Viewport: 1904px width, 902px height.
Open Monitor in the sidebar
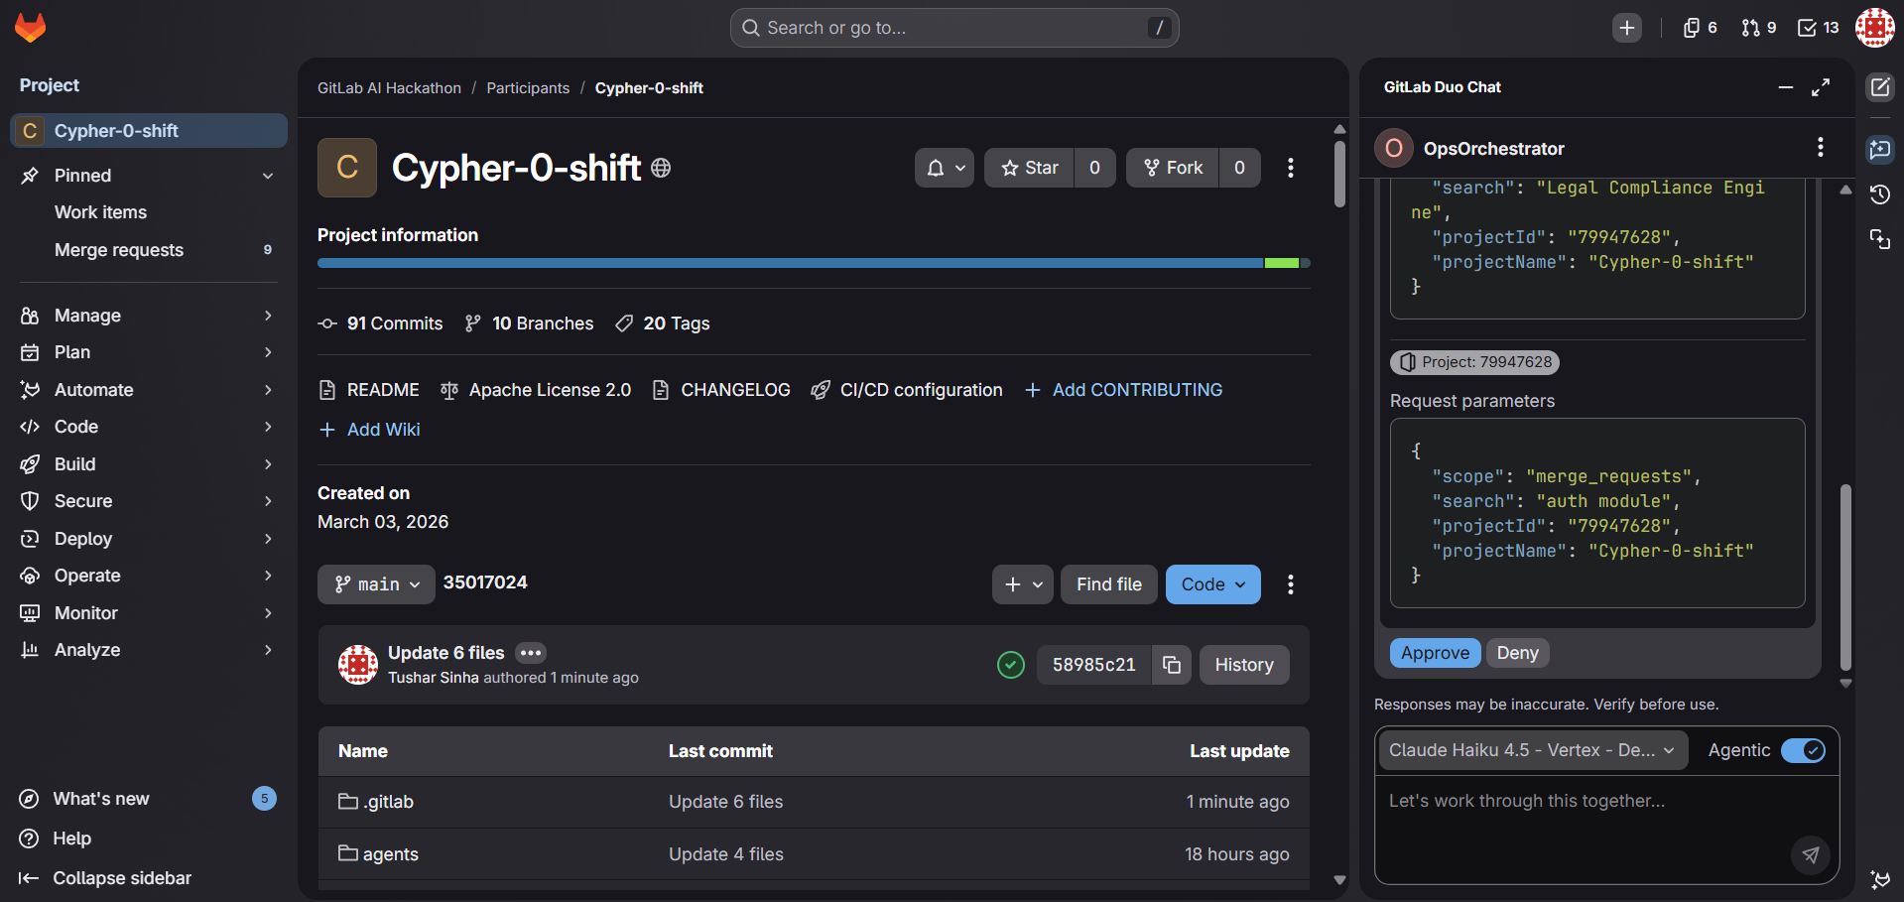[149, 613]
